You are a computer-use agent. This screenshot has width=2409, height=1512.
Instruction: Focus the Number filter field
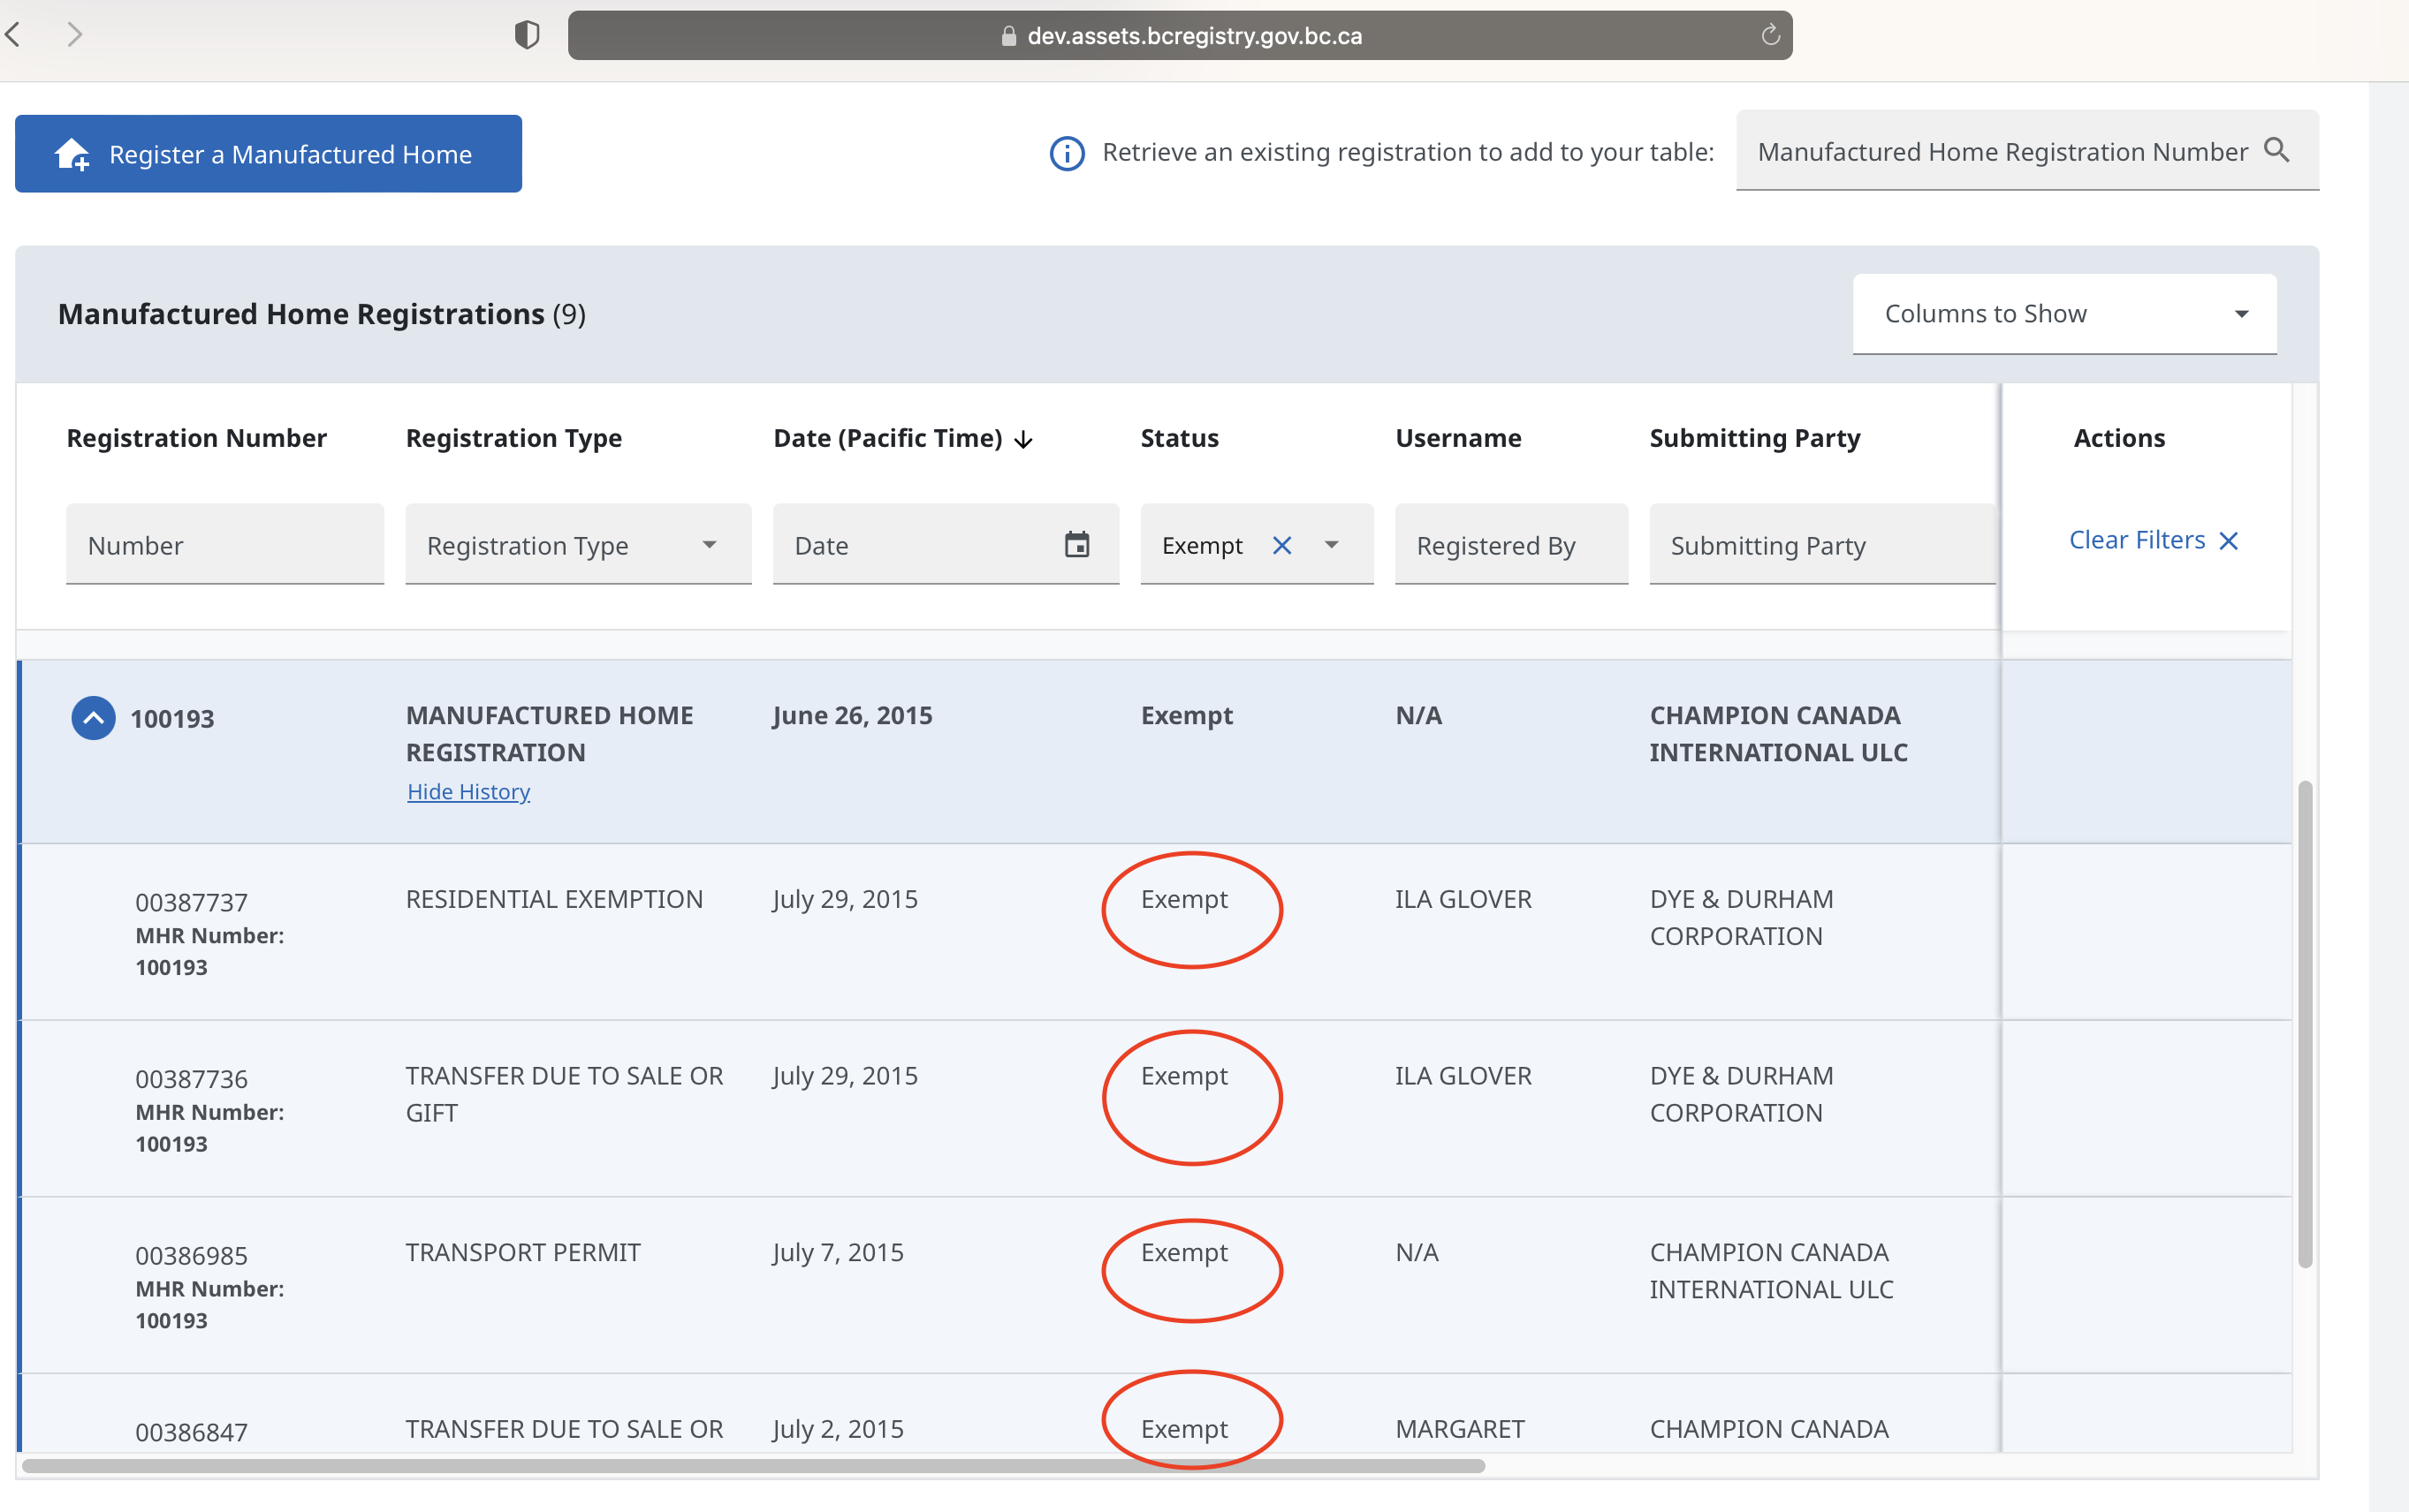click(x=225, y=545)
